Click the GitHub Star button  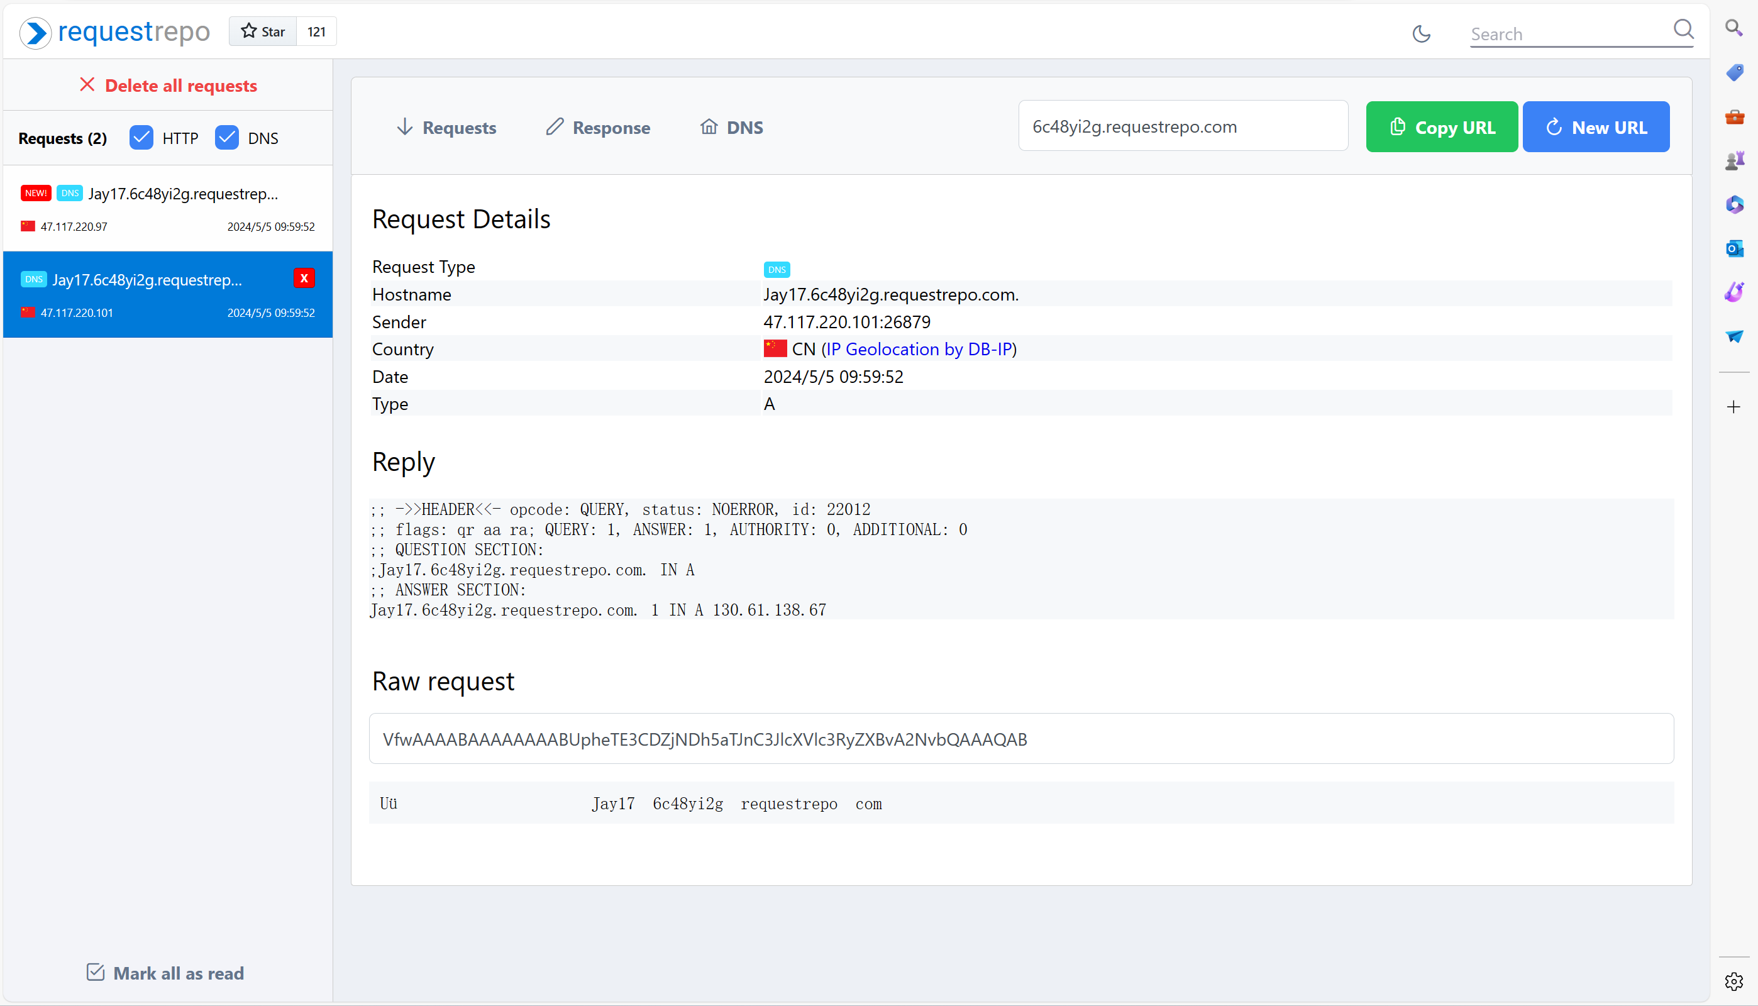(262, 31)
